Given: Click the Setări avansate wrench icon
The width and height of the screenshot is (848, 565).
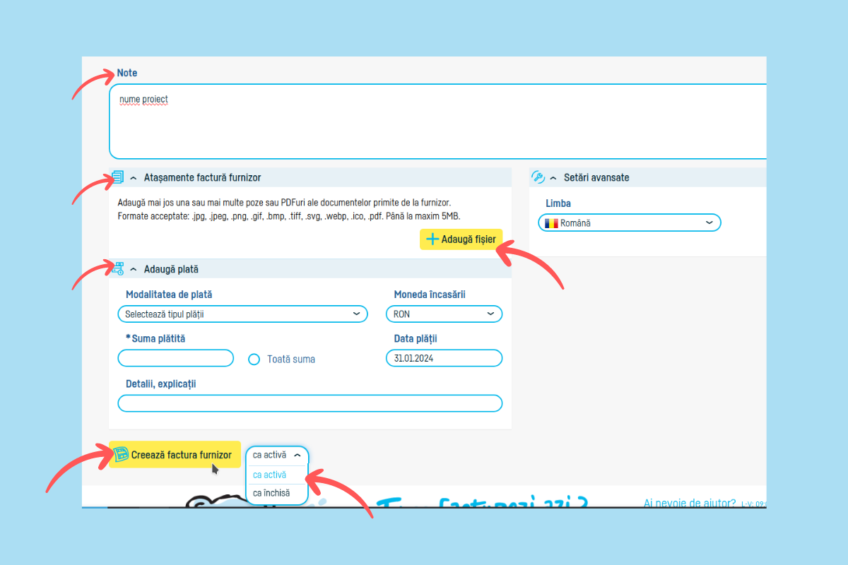Looking at the screenshot, I should [x=538, y=177].
